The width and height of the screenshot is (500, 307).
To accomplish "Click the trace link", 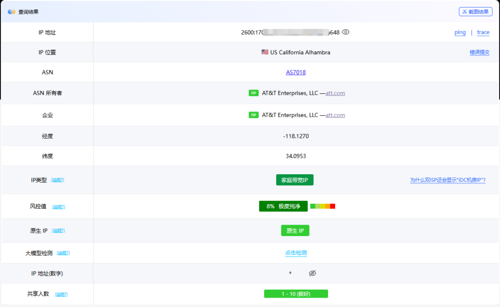I will coord(483,32).
